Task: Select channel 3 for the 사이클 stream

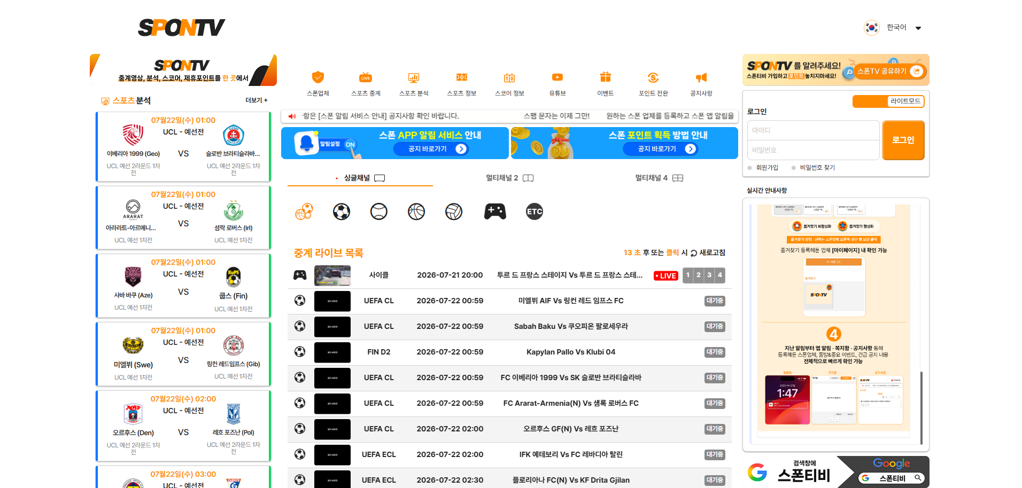Action: coord(709,275)
